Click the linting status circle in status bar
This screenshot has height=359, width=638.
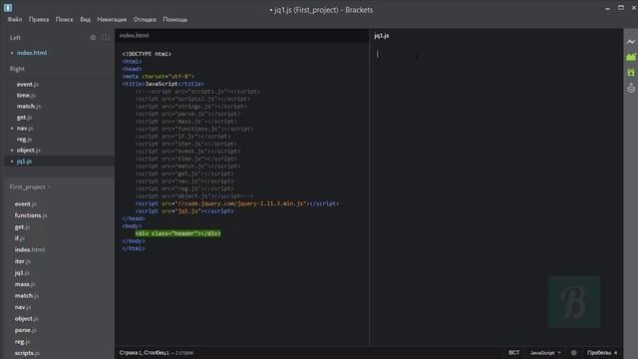[574, 352]
